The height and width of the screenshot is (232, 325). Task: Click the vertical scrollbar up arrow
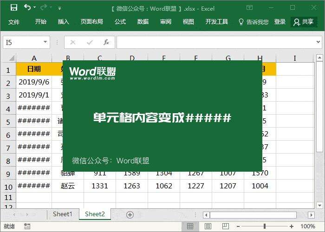pyautogui.click(x=319, y=58)
